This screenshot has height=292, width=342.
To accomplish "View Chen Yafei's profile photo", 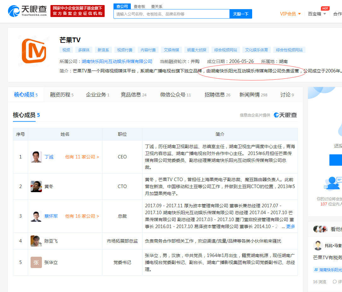I will click(36, 241).
